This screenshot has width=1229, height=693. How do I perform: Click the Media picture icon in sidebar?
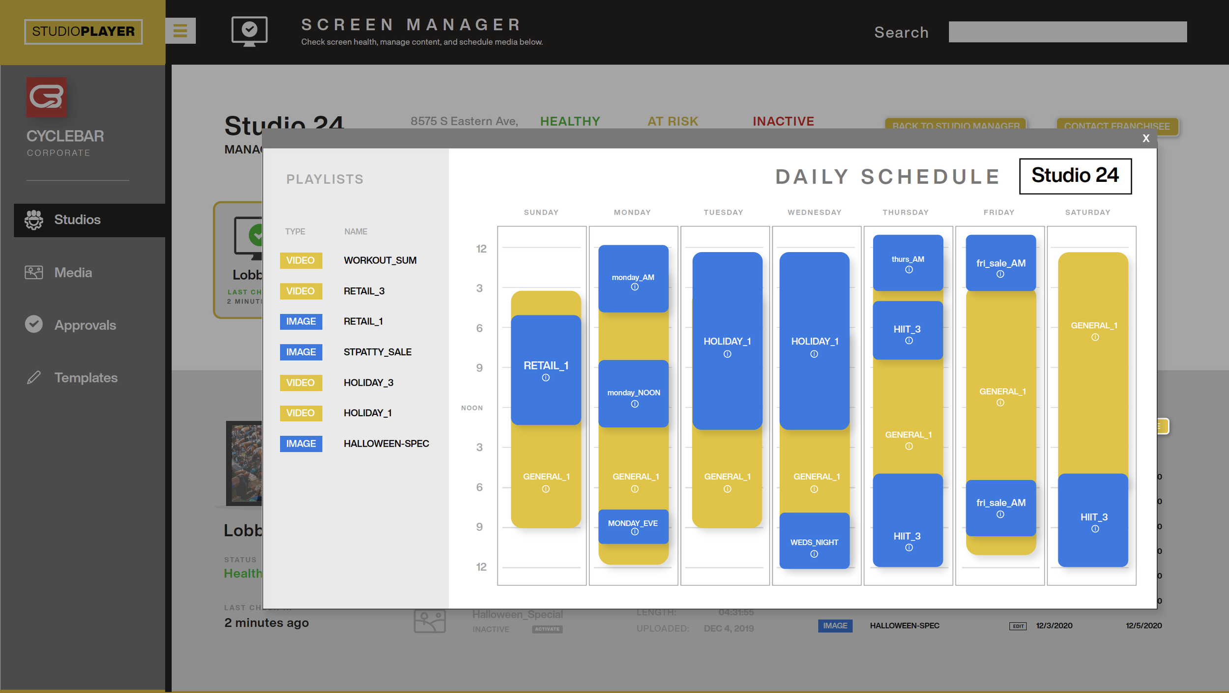point(34,272)
